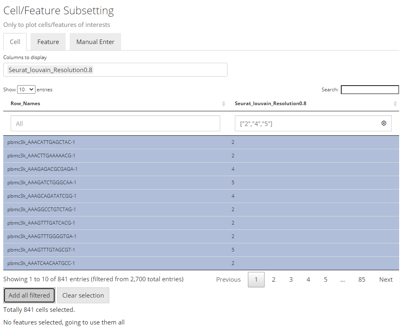Click the Add all filtered button

pyautogui.click(x=29, y=296)
